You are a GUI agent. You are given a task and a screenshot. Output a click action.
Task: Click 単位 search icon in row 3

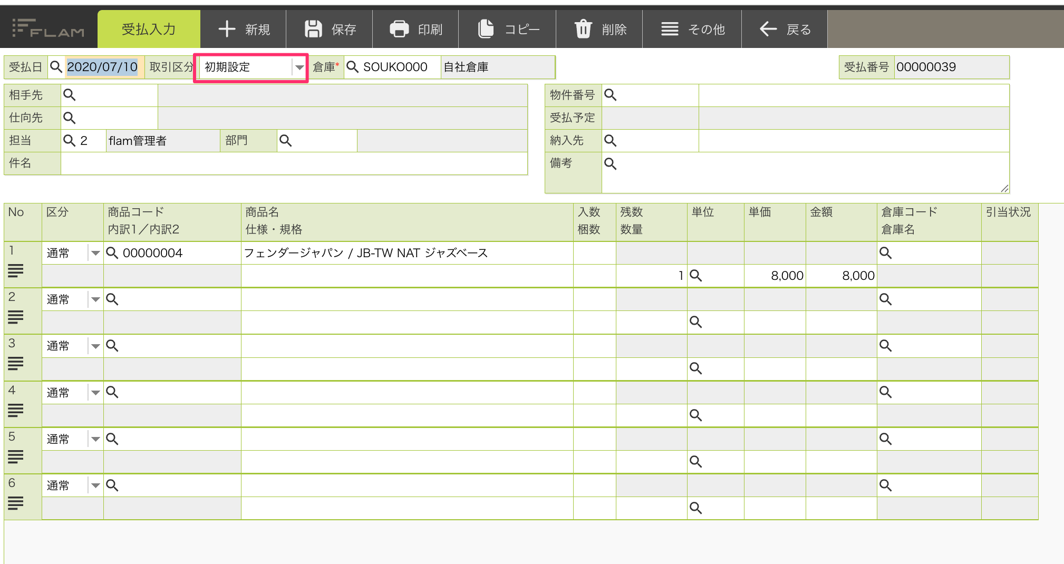[695, 368]
